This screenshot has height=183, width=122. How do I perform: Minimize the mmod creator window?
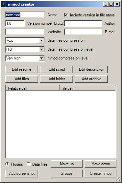(x=106, y=4)
